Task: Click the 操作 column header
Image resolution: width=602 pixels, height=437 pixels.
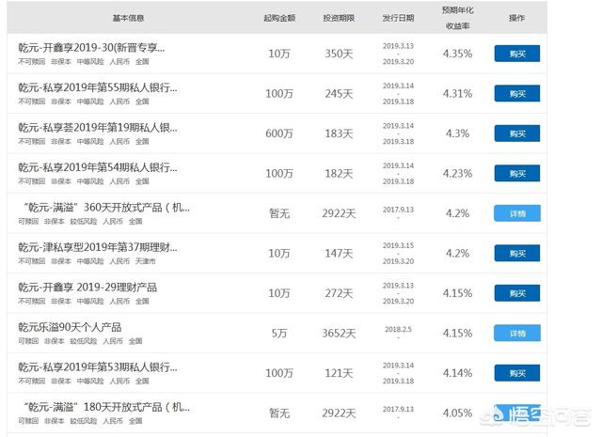Action: [516, 18]
